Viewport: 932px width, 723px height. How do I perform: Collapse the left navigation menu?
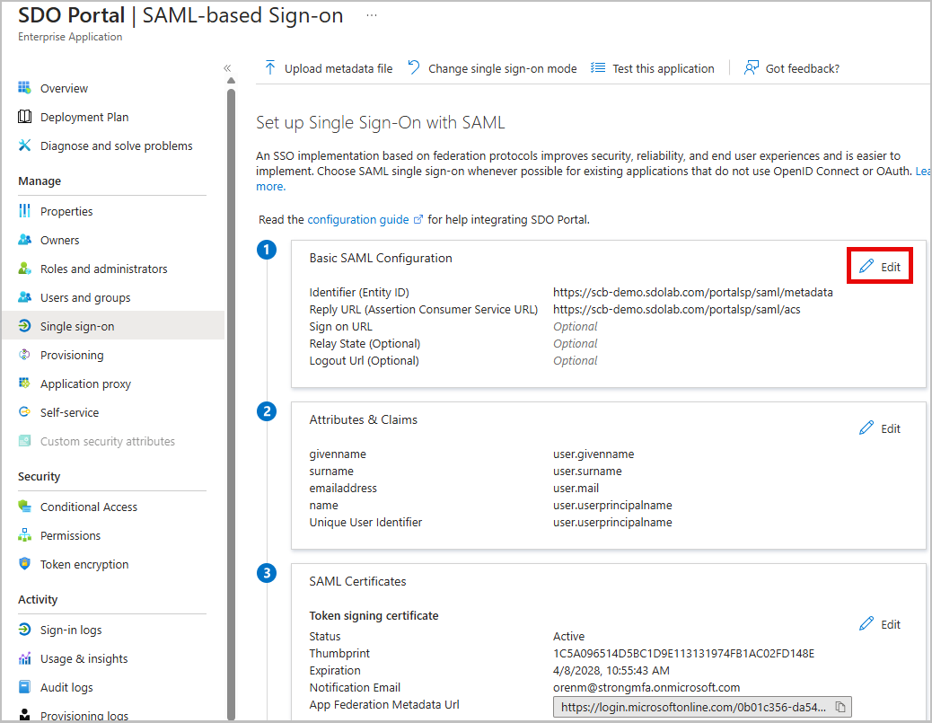(227, 67)
